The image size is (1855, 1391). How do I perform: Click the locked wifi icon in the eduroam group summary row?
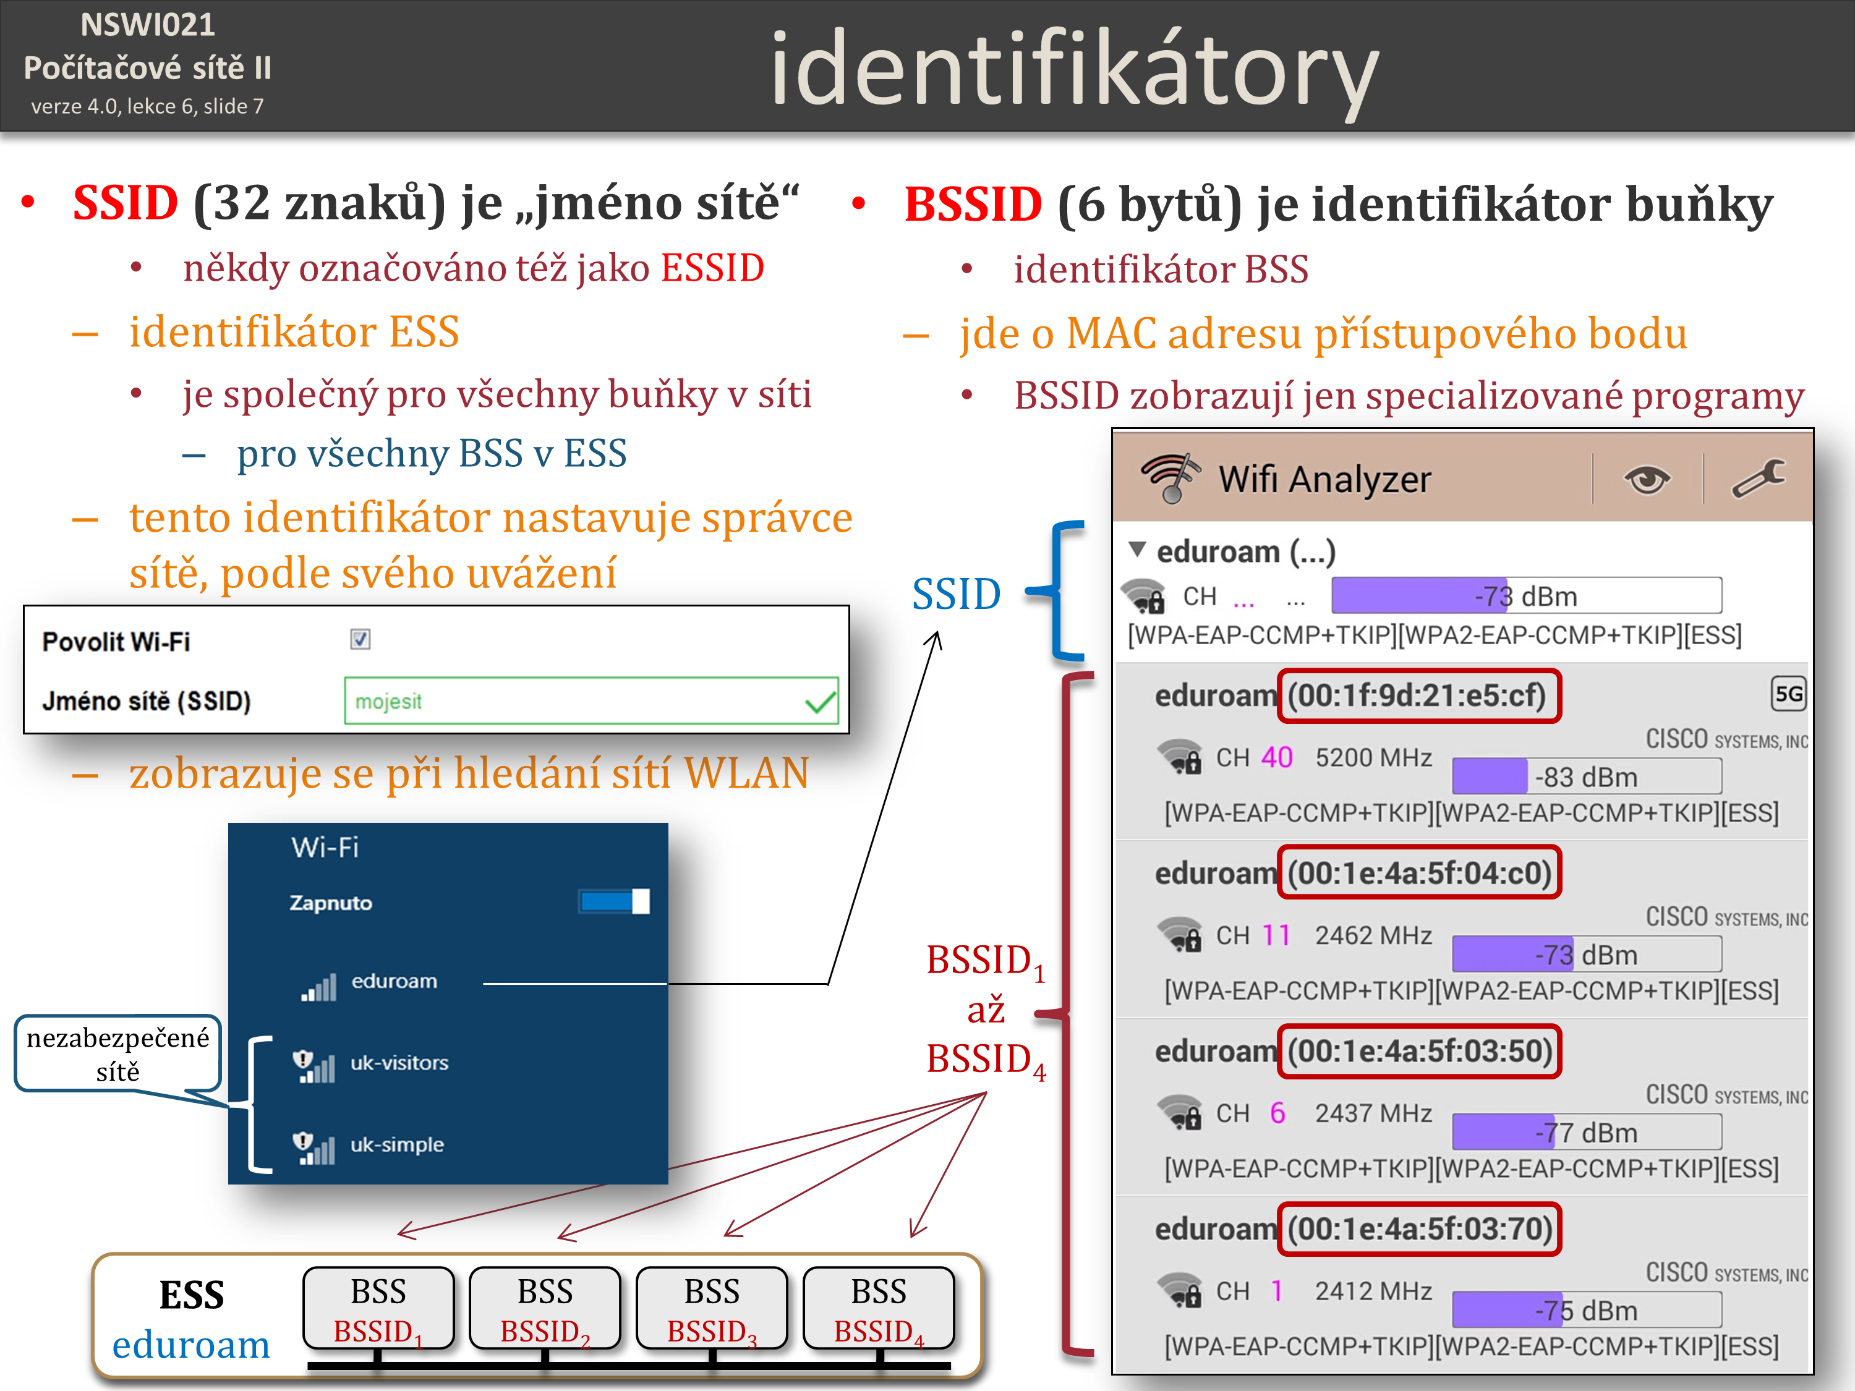coord(1144,596)
